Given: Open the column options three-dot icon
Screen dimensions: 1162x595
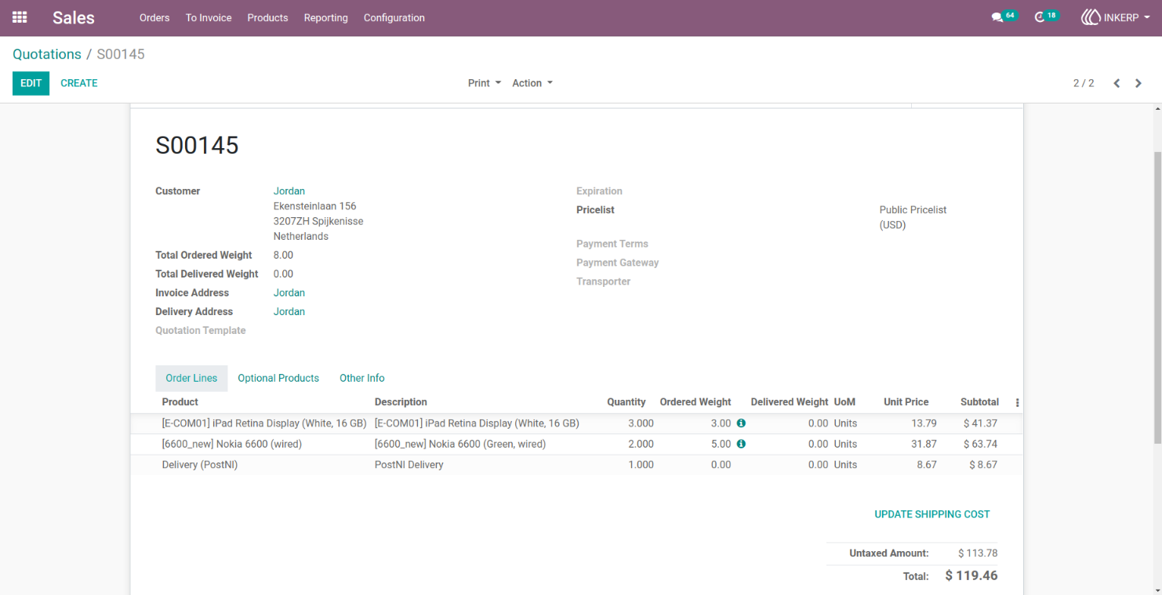Looking at the screenshot, I should coord(1018,402).
